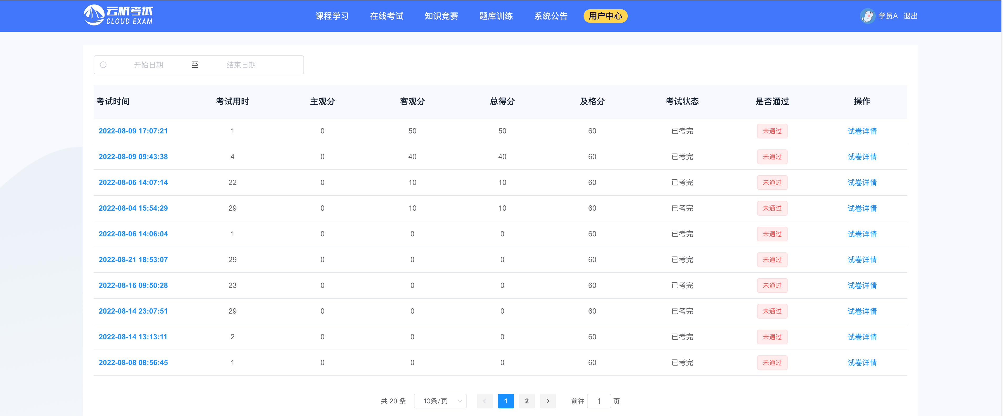
Task: Click 未通过 tag for 2022-08-06 14:07:14 row
Action: tap(772, 182)
